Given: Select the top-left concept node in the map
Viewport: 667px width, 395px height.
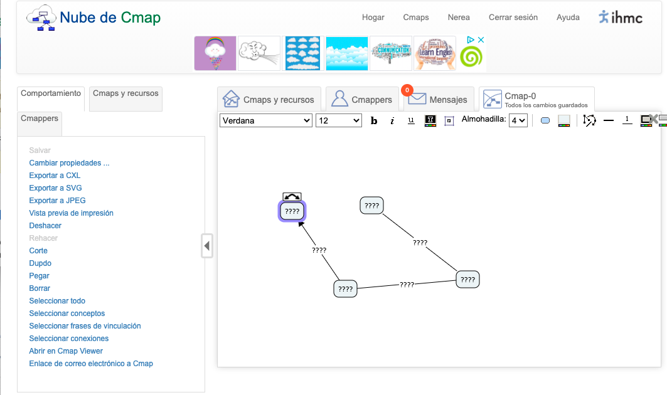Looking at the screenshot, I should (292, 212).
